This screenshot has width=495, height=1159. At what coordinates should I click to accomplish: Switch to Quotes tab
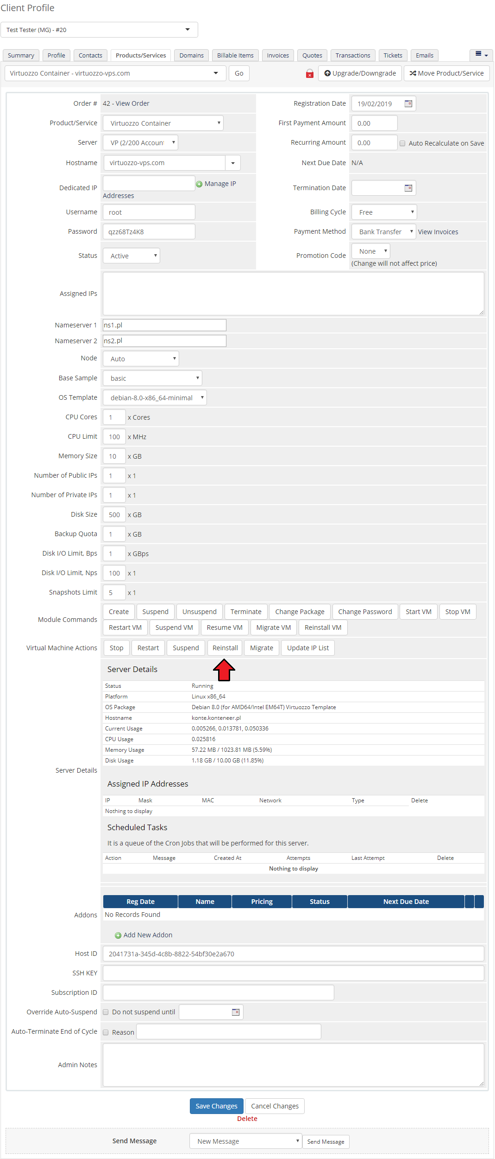[312, 55]
